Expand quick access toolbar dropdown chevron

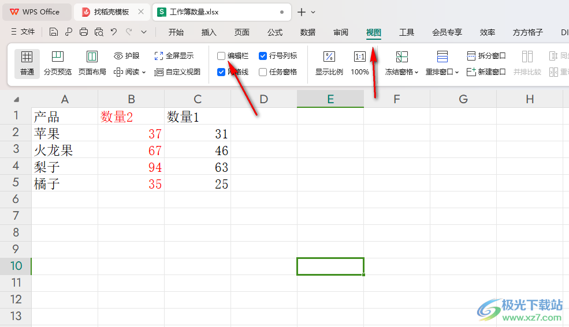144,32
